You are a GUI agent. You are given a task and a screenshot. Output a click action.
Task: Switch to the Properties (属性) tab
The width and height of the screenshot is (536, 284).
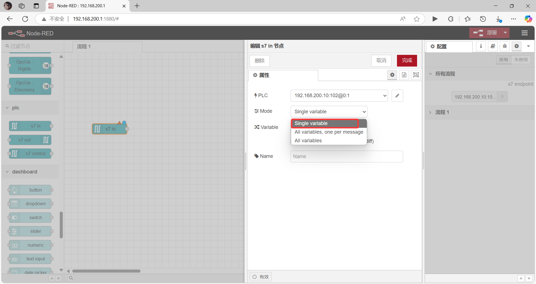point(283,75)
